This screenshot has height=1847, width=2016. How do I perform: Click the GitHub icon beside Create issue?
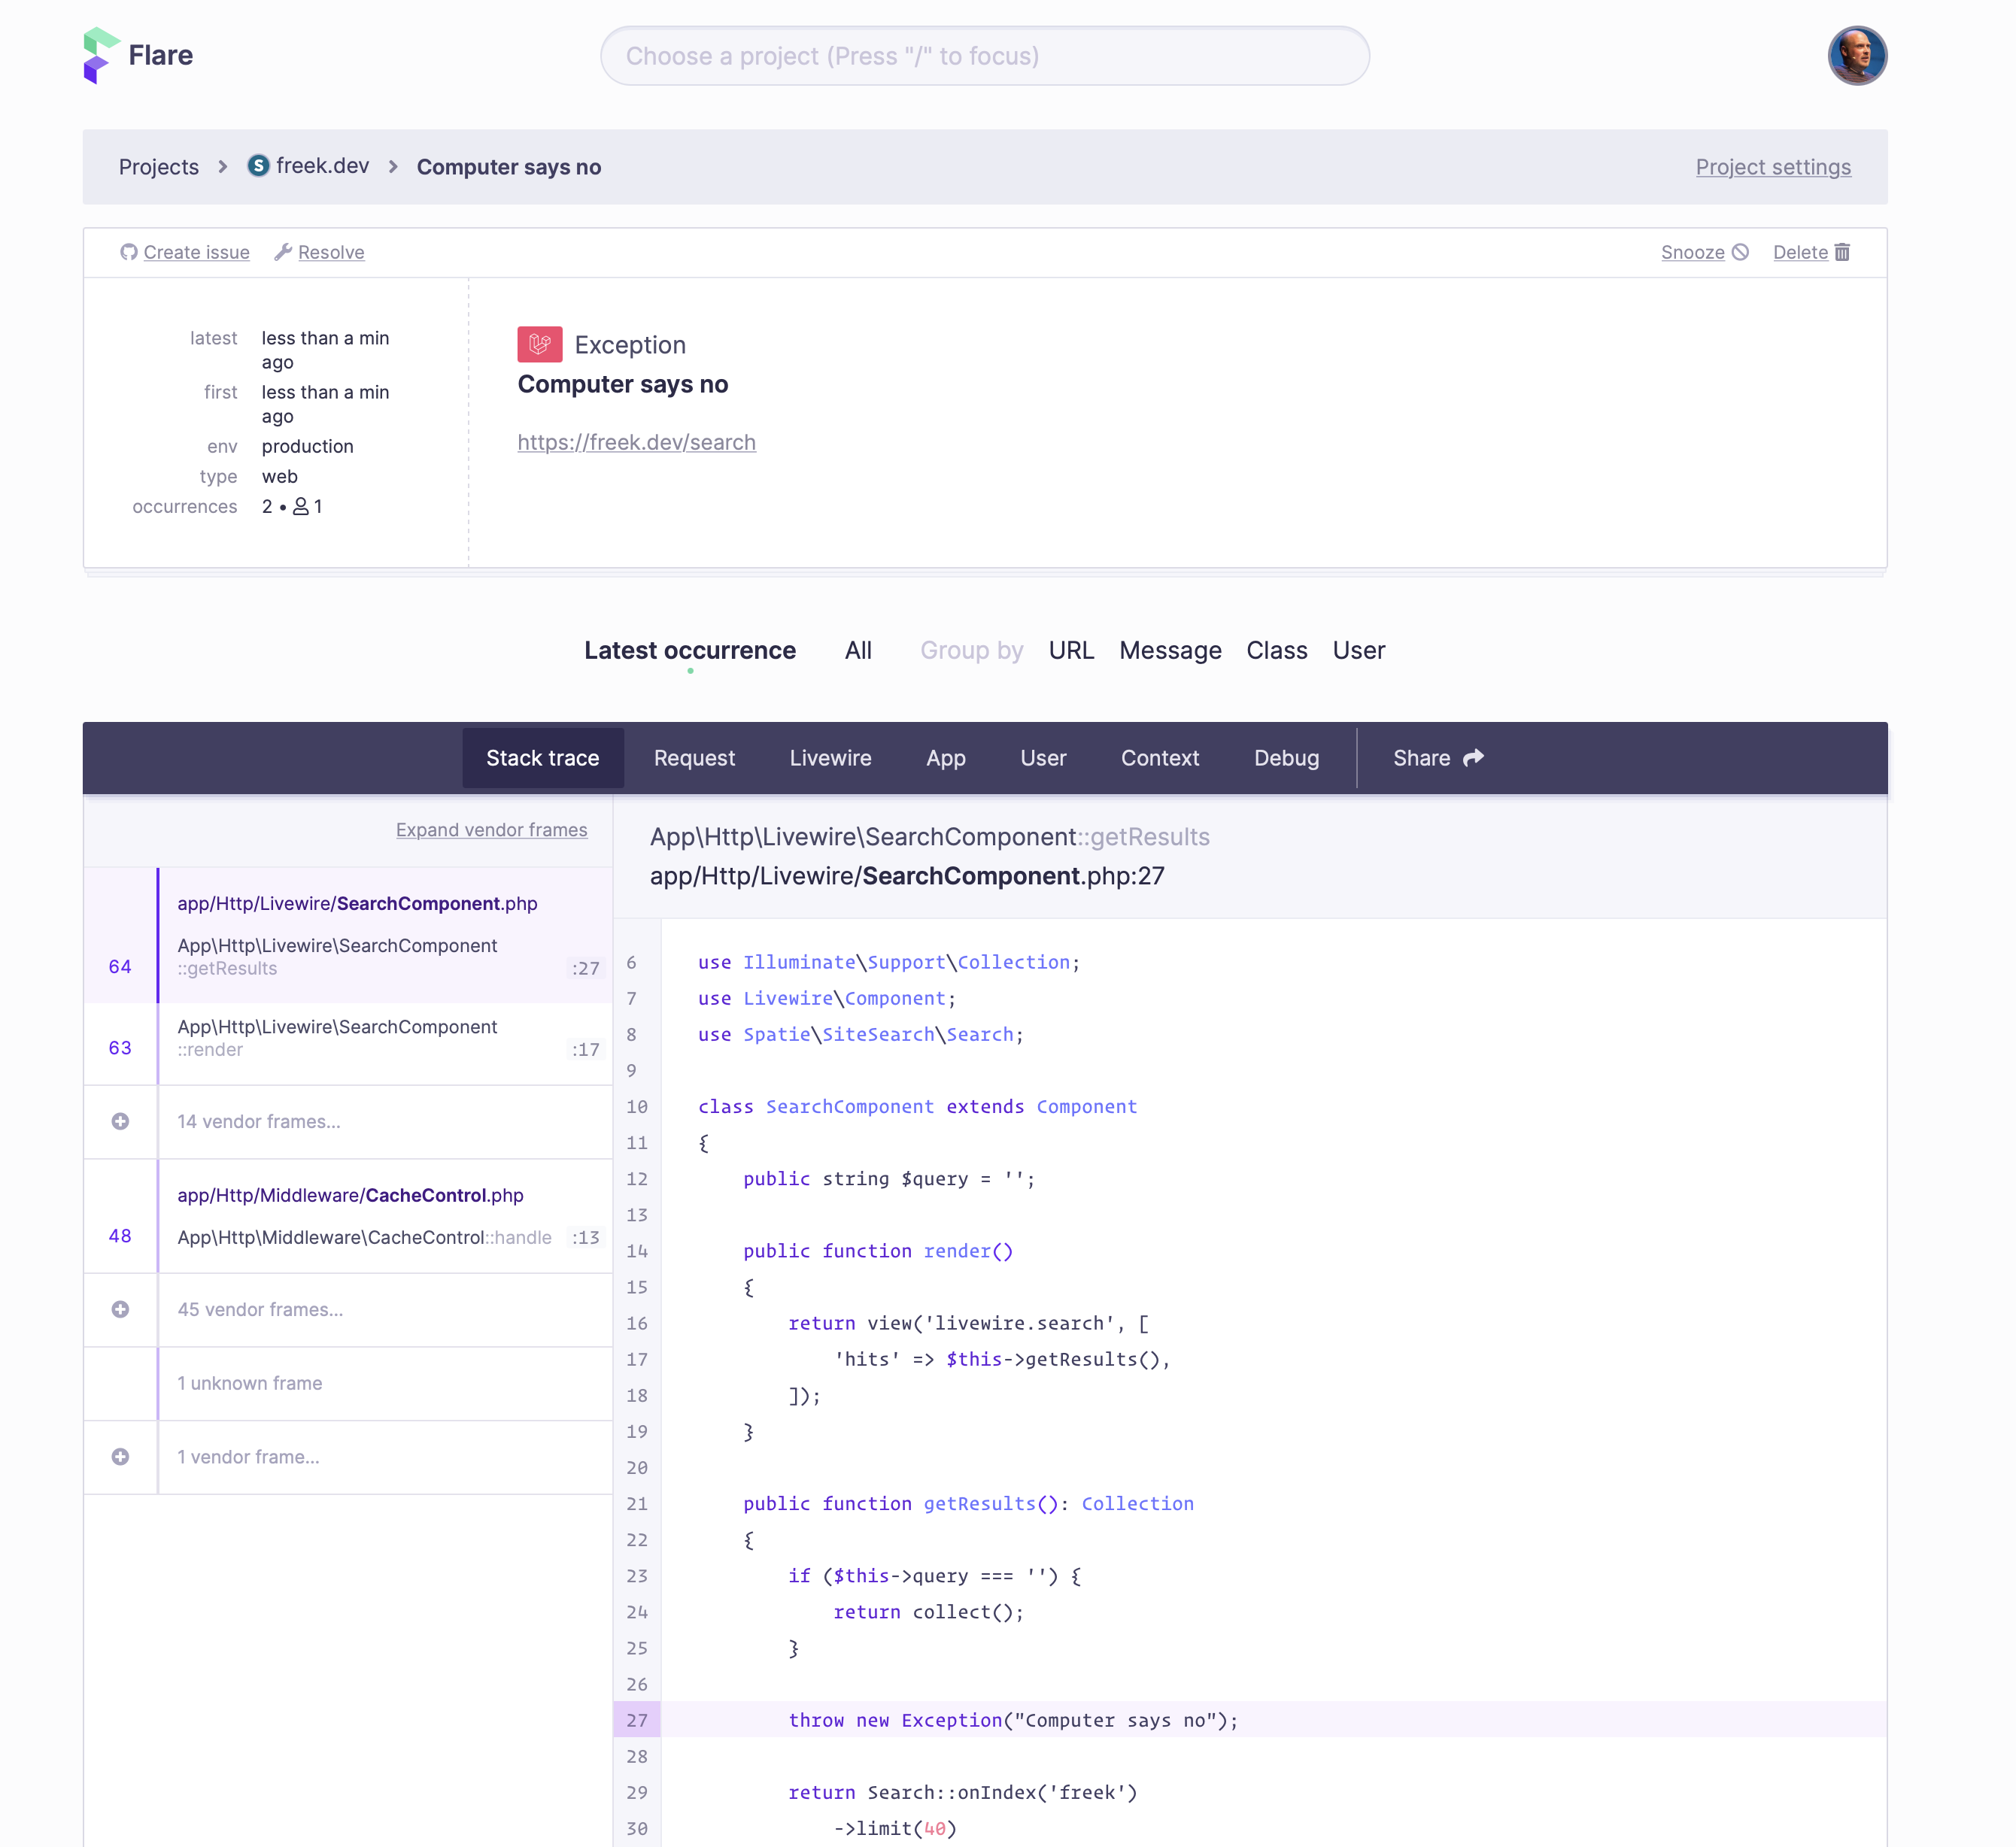[129, 252]
